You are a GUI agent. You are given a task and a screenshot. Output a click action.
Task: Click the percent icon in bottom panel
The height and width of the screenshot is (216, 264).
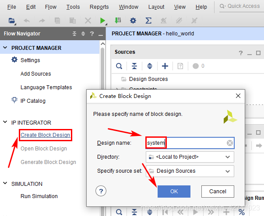pos(242,212)
